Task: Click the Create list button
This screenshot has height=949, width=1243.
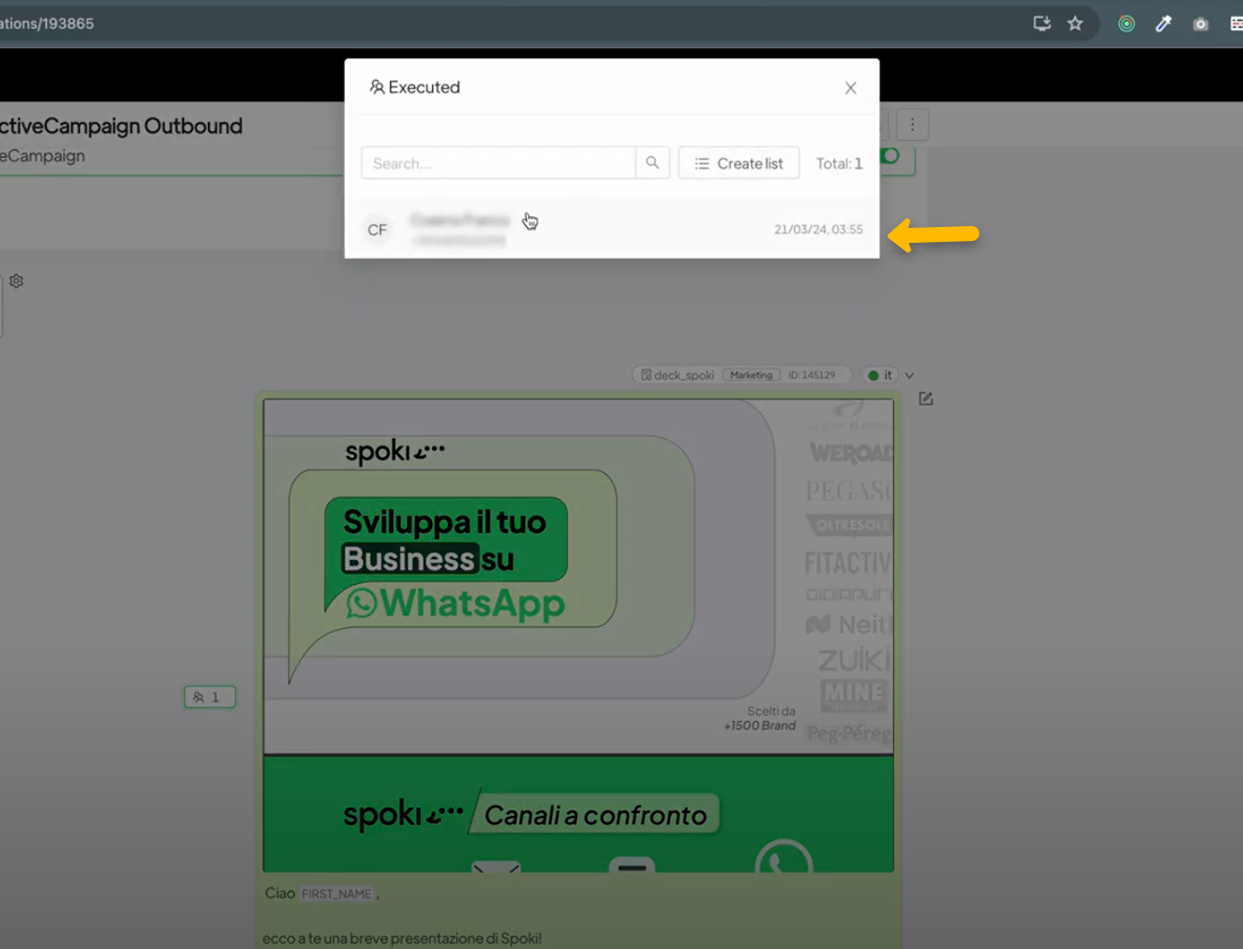Action: coord(739,163)
